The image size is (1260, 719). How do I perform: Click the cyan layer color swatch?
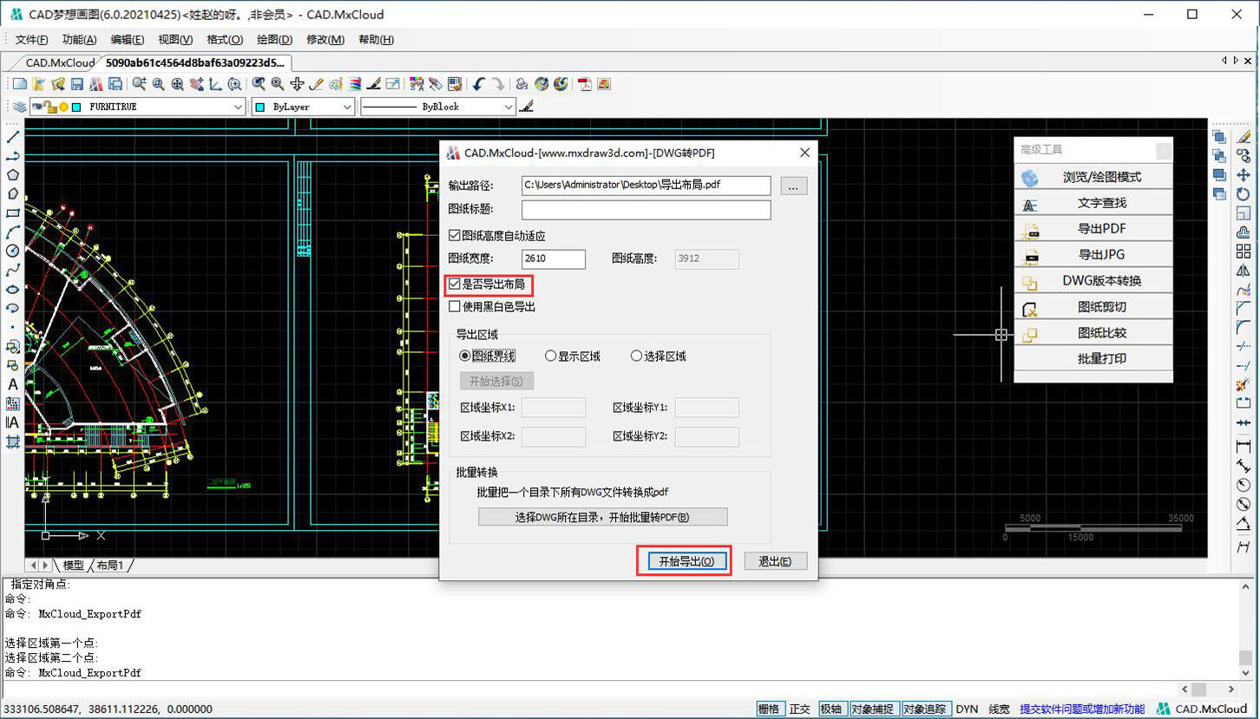(x=76, y=107)
